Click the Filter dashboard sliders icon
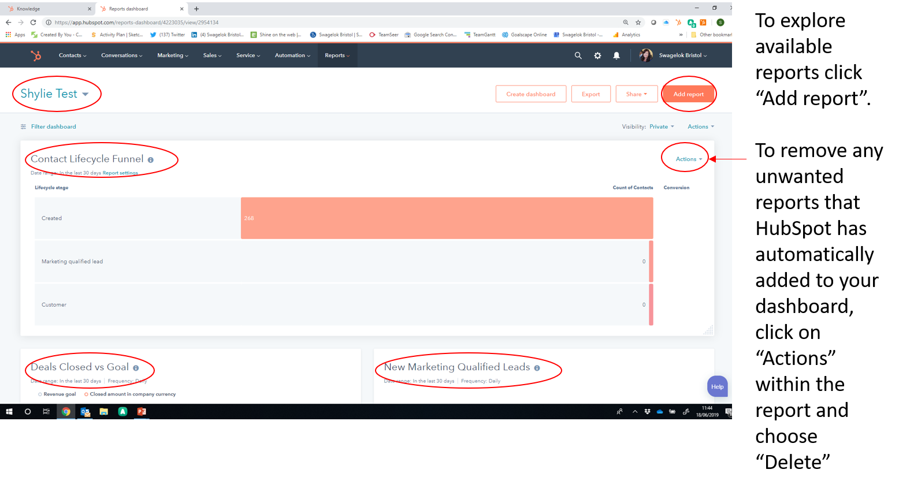This screenshot has height=488, width=899. tap(23, 126)
